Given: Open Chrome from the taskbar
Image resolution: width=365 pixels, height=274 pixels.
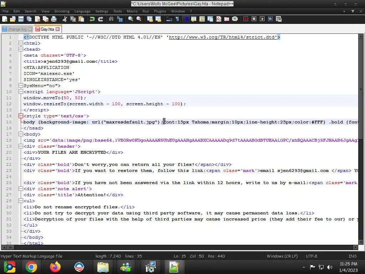Looking at the screenshot, I should (x=31, y=267).
